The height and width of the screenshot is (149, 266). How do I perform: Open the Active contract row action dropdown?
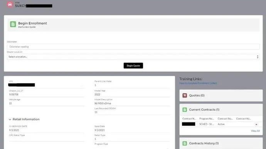coord(256,124)
